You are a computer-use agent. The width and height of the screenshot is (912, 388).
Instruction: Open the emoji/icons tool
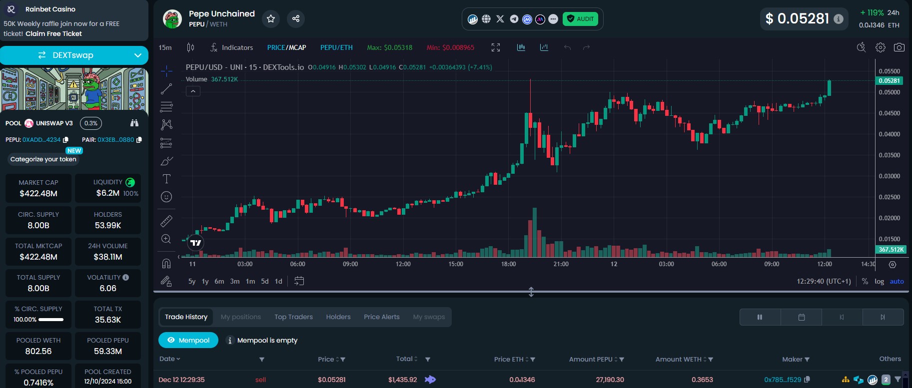[x=166, y=197]
